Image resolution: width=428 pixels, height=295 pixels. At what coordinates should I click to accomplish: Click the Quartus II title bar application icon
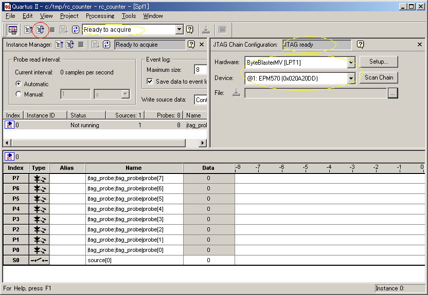click(x=8, y=7)
